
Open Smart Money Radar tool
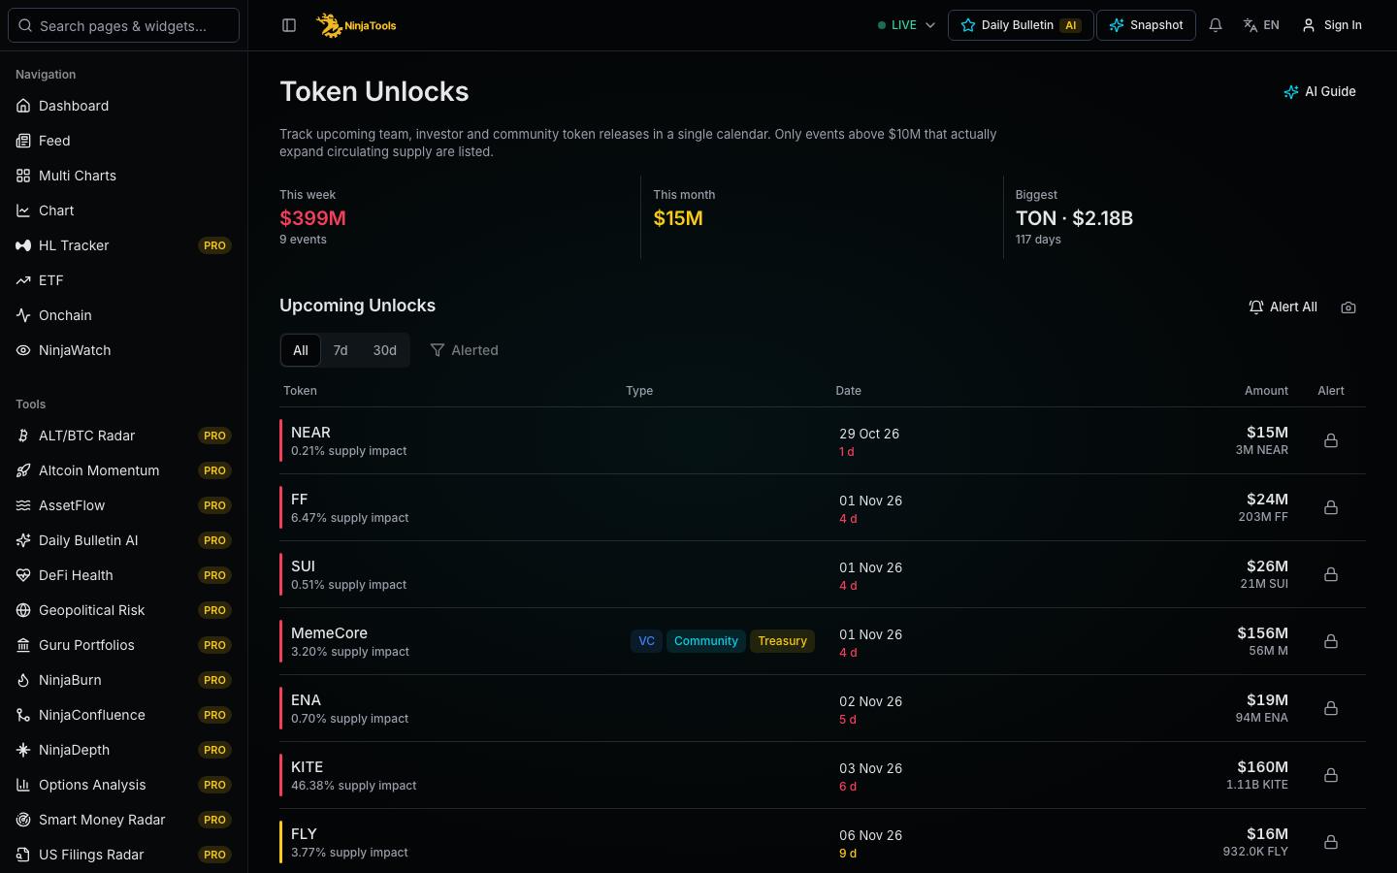[123, 820]
